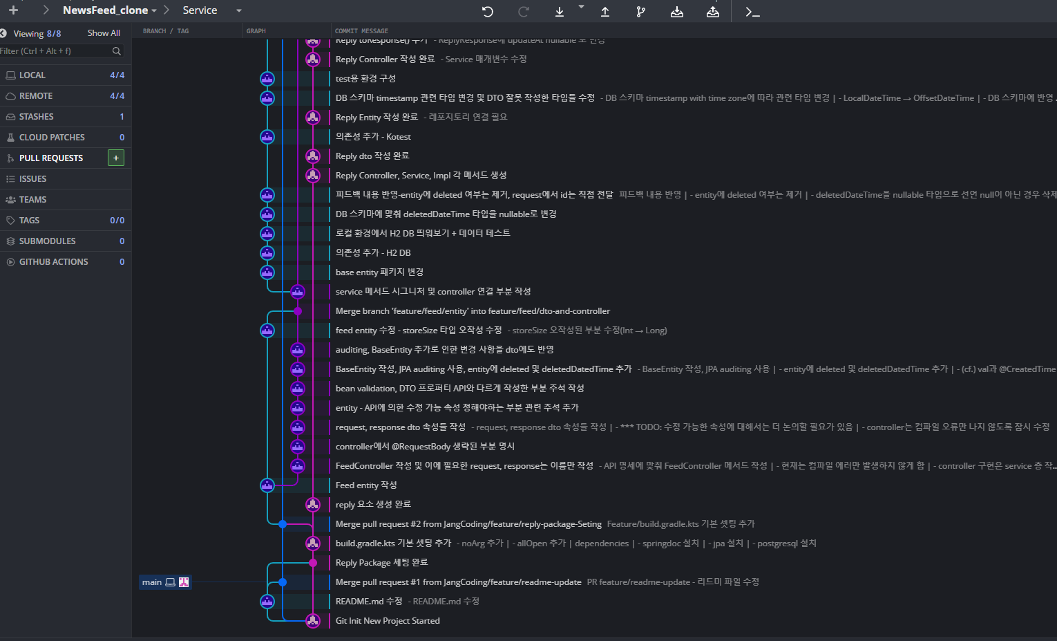Click the Undo toolbar icon
Image resolution: width=1057 pixels, height=641 pixels.
488,11
